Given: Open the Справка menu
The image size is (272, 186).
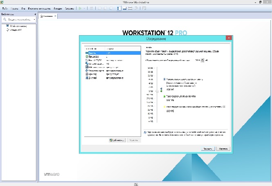Looking at the screenshot, I should coord(70,8).
